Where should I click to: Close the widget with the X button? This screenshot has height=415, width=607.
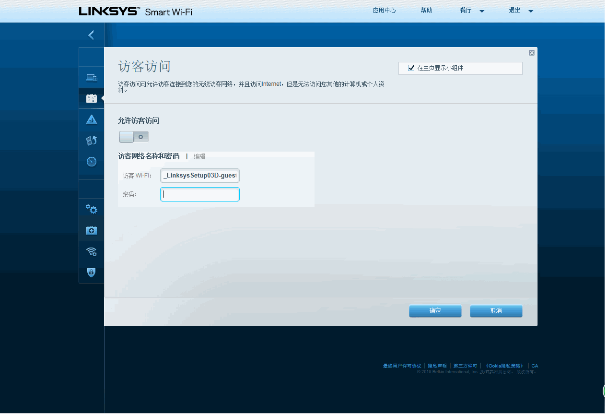[x=531, y=53]
